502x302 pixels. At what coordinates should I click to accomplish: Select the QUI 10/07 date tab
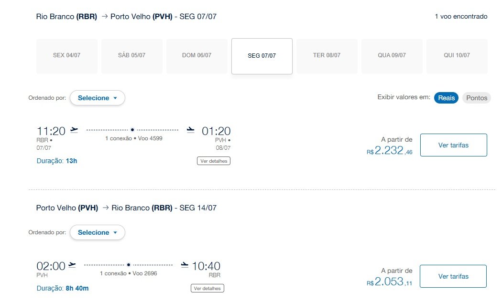[x=457, y=55]
